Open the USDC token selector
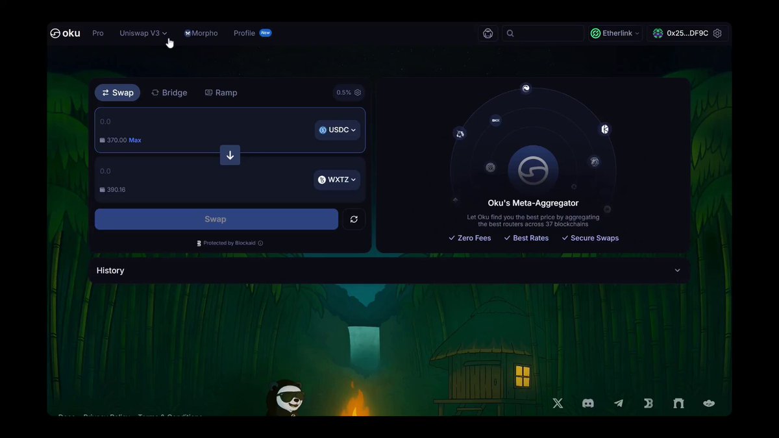Image resolution: width=779 pixels, height=438 pixels. (338, 130)
